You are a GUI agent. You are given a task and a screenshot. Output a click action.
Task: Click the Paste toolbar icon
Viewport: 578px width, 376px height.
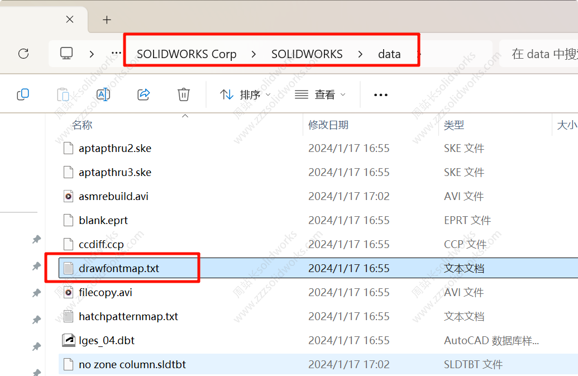[x=63, y=95]
